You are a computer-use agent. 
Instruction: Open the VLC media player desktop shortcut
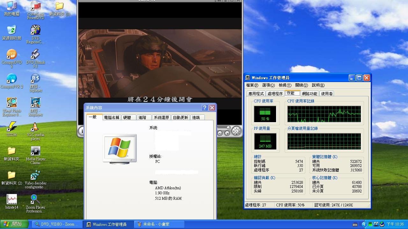(35, 127)
